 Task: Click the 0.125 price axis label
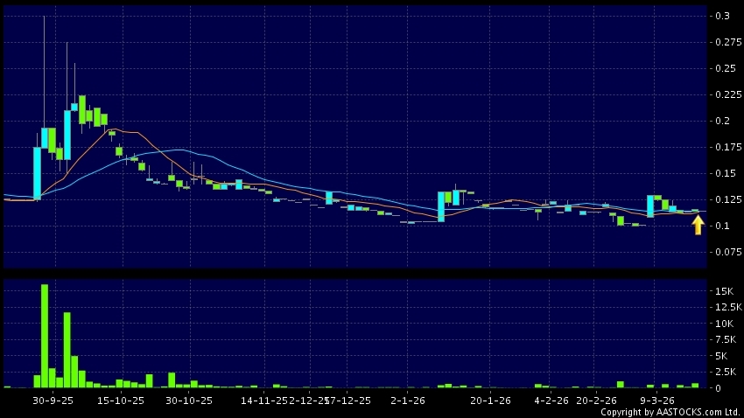[726, 199]
